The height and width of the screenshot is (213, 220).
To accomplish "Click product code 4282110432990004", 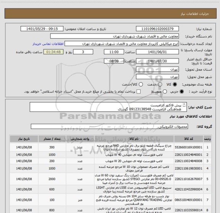I will pyautogui.click(x=189, y=189).
